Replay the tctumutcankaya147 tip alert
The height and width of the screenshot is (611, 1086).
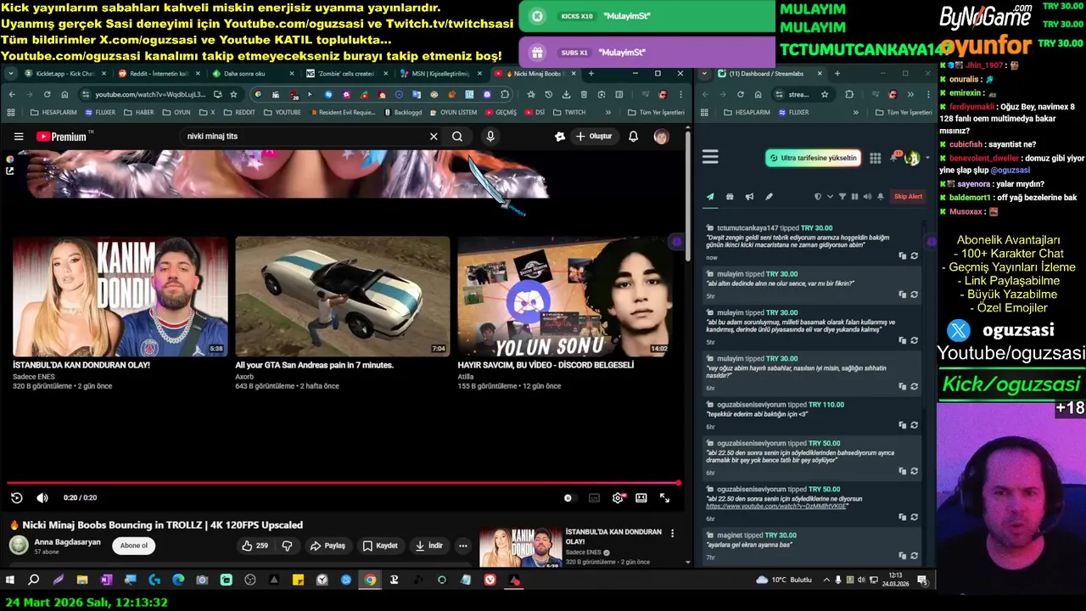tap(914, 255)
